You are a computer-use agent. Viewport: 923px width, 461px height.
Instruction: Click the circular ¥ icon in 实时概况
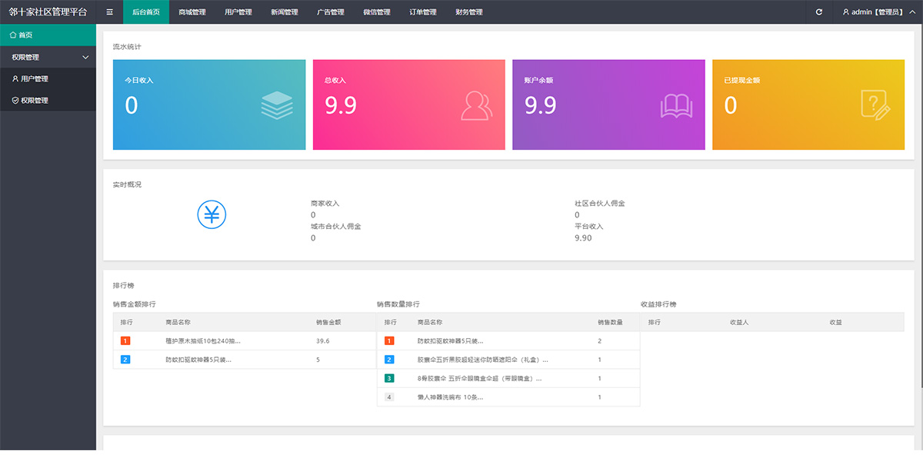(212, 215)
